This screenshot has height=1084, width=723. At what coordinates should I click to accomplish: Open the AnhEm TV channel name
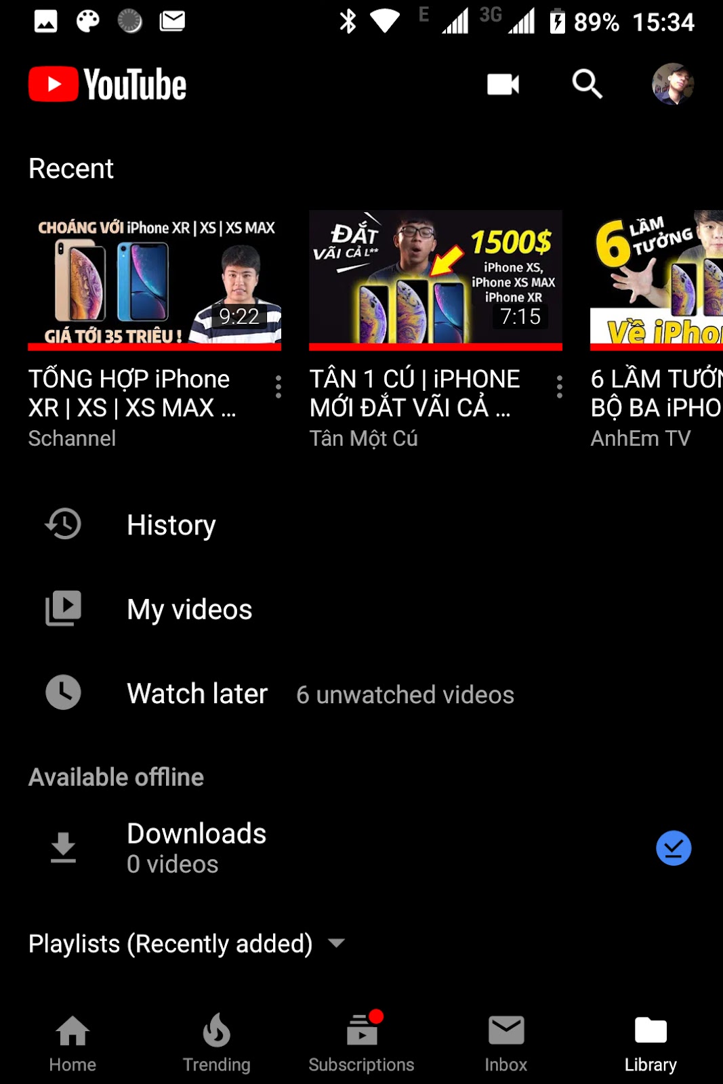(x=640, y=438)
